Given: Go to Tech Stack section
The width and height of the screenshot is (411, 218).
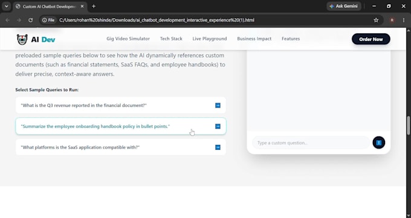Looking at the screenshot, I should point(171,39).
